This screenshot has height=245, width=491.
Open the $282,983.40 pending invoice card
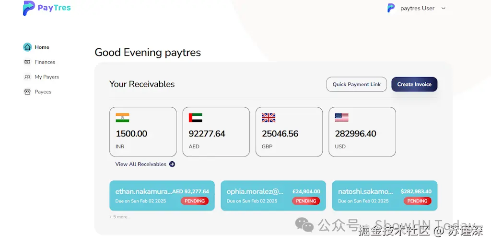[x=385, y=195]
